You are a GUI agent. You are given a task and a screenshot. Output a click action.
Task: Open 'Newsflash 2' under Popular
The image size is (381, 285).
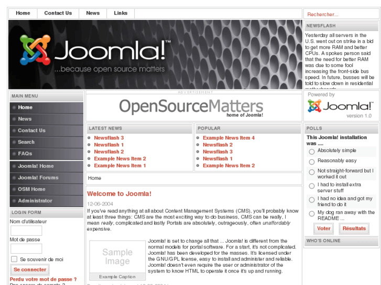[x=217, y=145]
